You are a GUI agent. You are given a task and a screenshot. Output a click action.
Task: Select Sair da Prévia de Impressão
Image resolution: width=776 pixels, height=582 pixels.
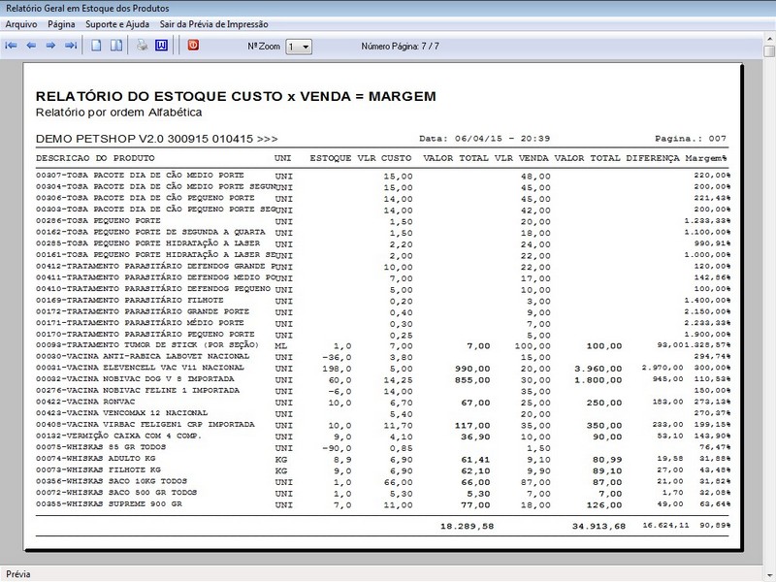pyautogui.click(x=213, y=24)
